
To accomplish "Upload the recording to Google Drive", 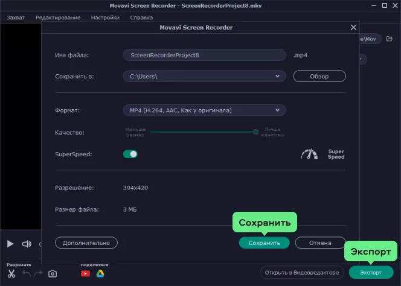I will 100,274.
